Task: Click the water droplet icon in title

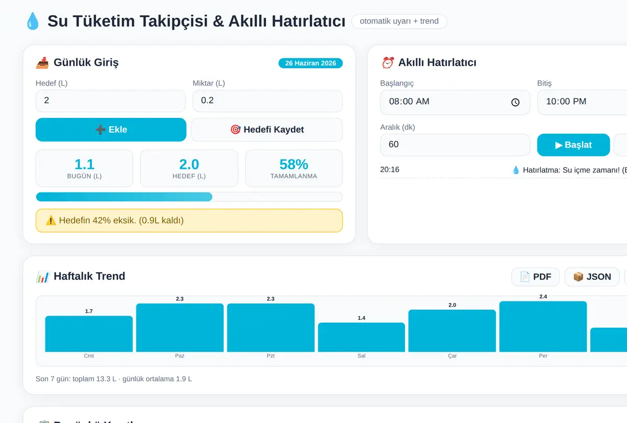Action: pyautogui.click(x=32, y=21)
